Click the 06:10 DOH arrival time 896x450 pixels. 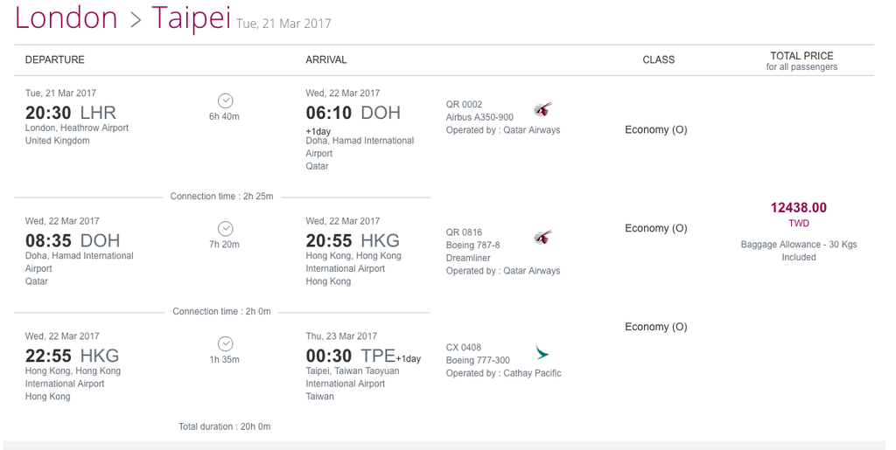[x=353, y=113]
